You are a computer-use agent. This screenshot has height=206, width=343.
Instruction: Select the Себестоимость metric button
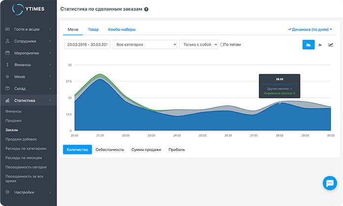click(110, 149)
